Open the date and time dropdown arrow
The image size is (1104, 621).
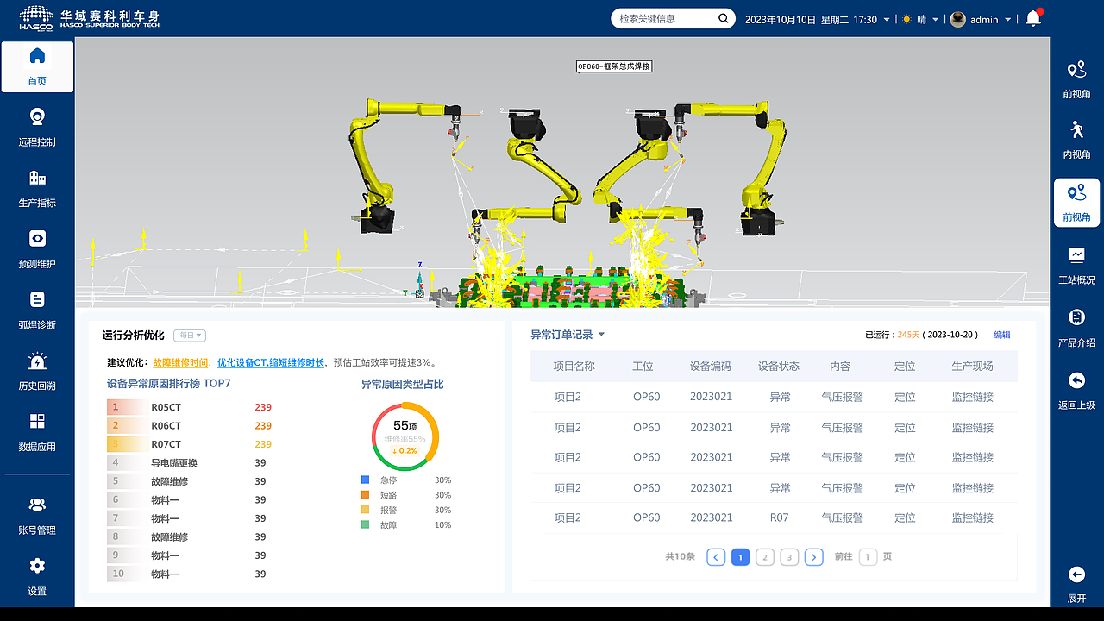coord(888,20)
